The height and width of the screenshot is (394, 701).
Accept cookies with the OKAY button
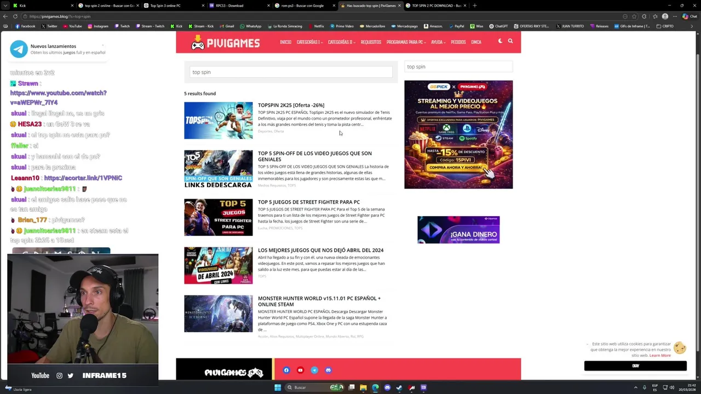point(635,366)
